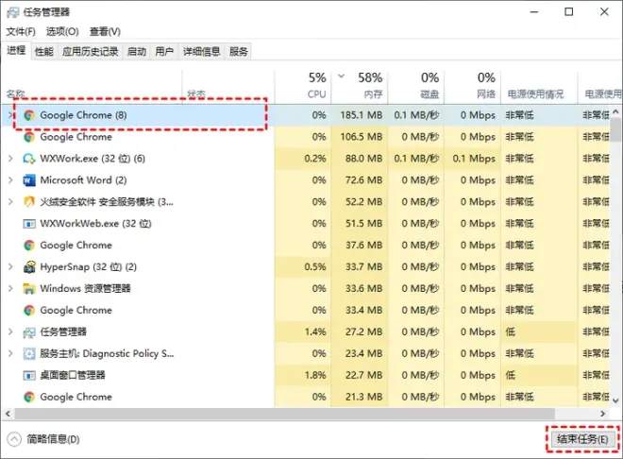Click the Microsoft Word icon
The width and height of the screenshot is (623, 459).
pyautogui.click(x=29, y=180)
